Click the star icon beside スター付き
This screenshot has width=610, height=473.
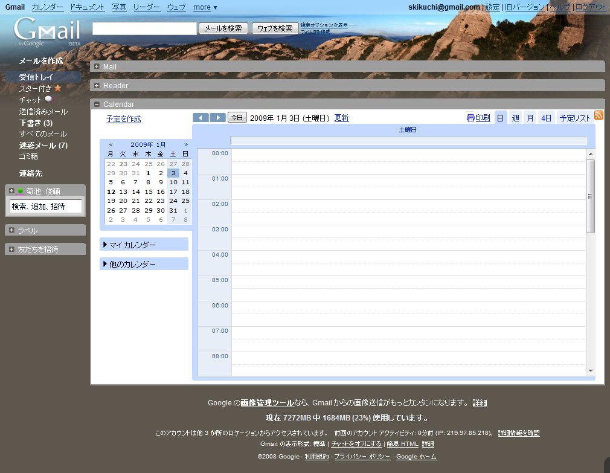pyautogui.click(x=57, y=88)
